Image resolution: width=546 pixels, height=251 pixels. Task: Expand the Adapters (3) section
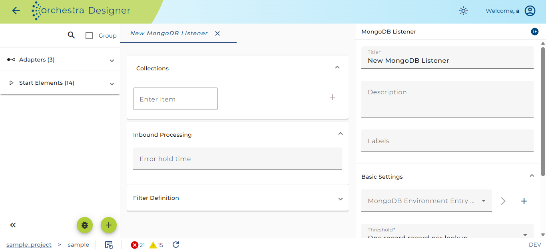tap(60, 60)
